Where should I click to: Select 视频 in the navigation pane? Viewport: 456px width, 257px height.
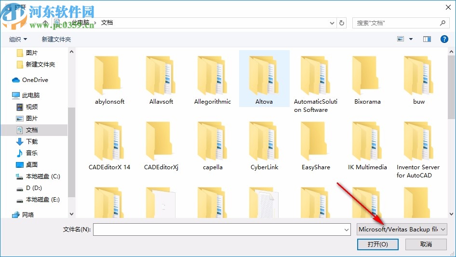(31, 107)
